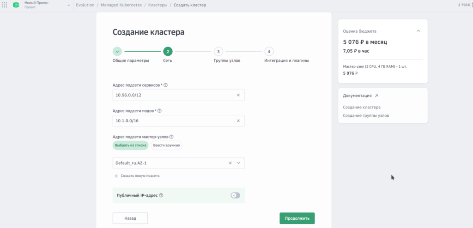Go to step 1 Общие параметры

point(117,51)
